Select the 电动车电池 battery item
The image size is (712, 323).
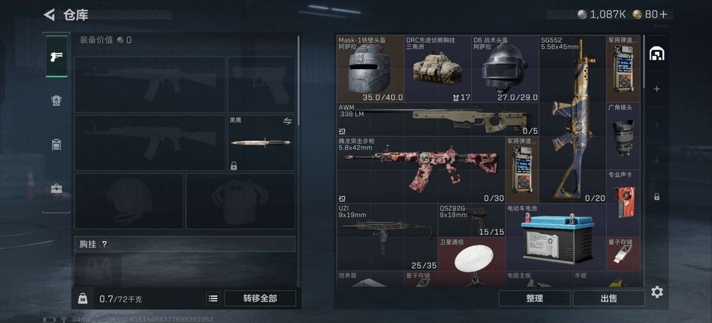coord(556,237)
